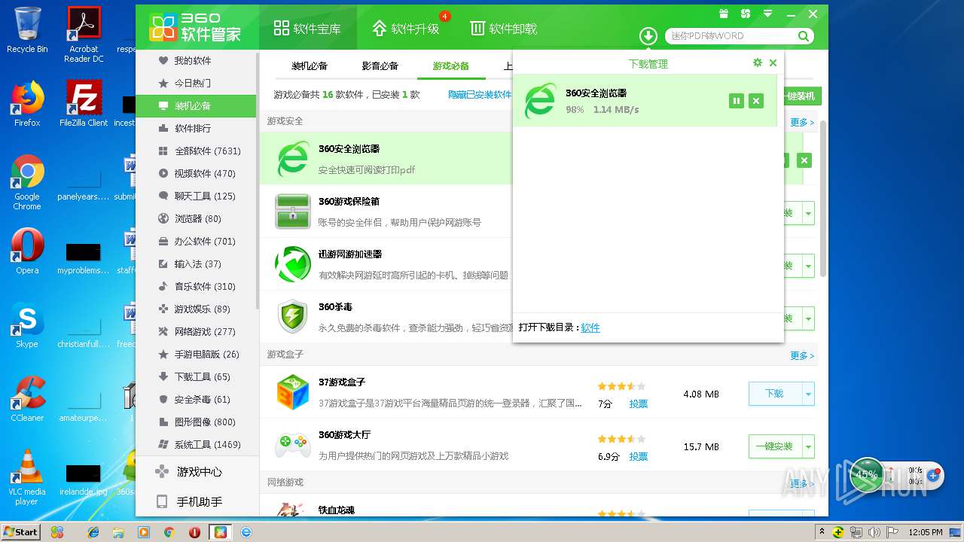Open 手机助手 in sidebar
This screenshot has width=964, height=542.
[x=196, y=502]
